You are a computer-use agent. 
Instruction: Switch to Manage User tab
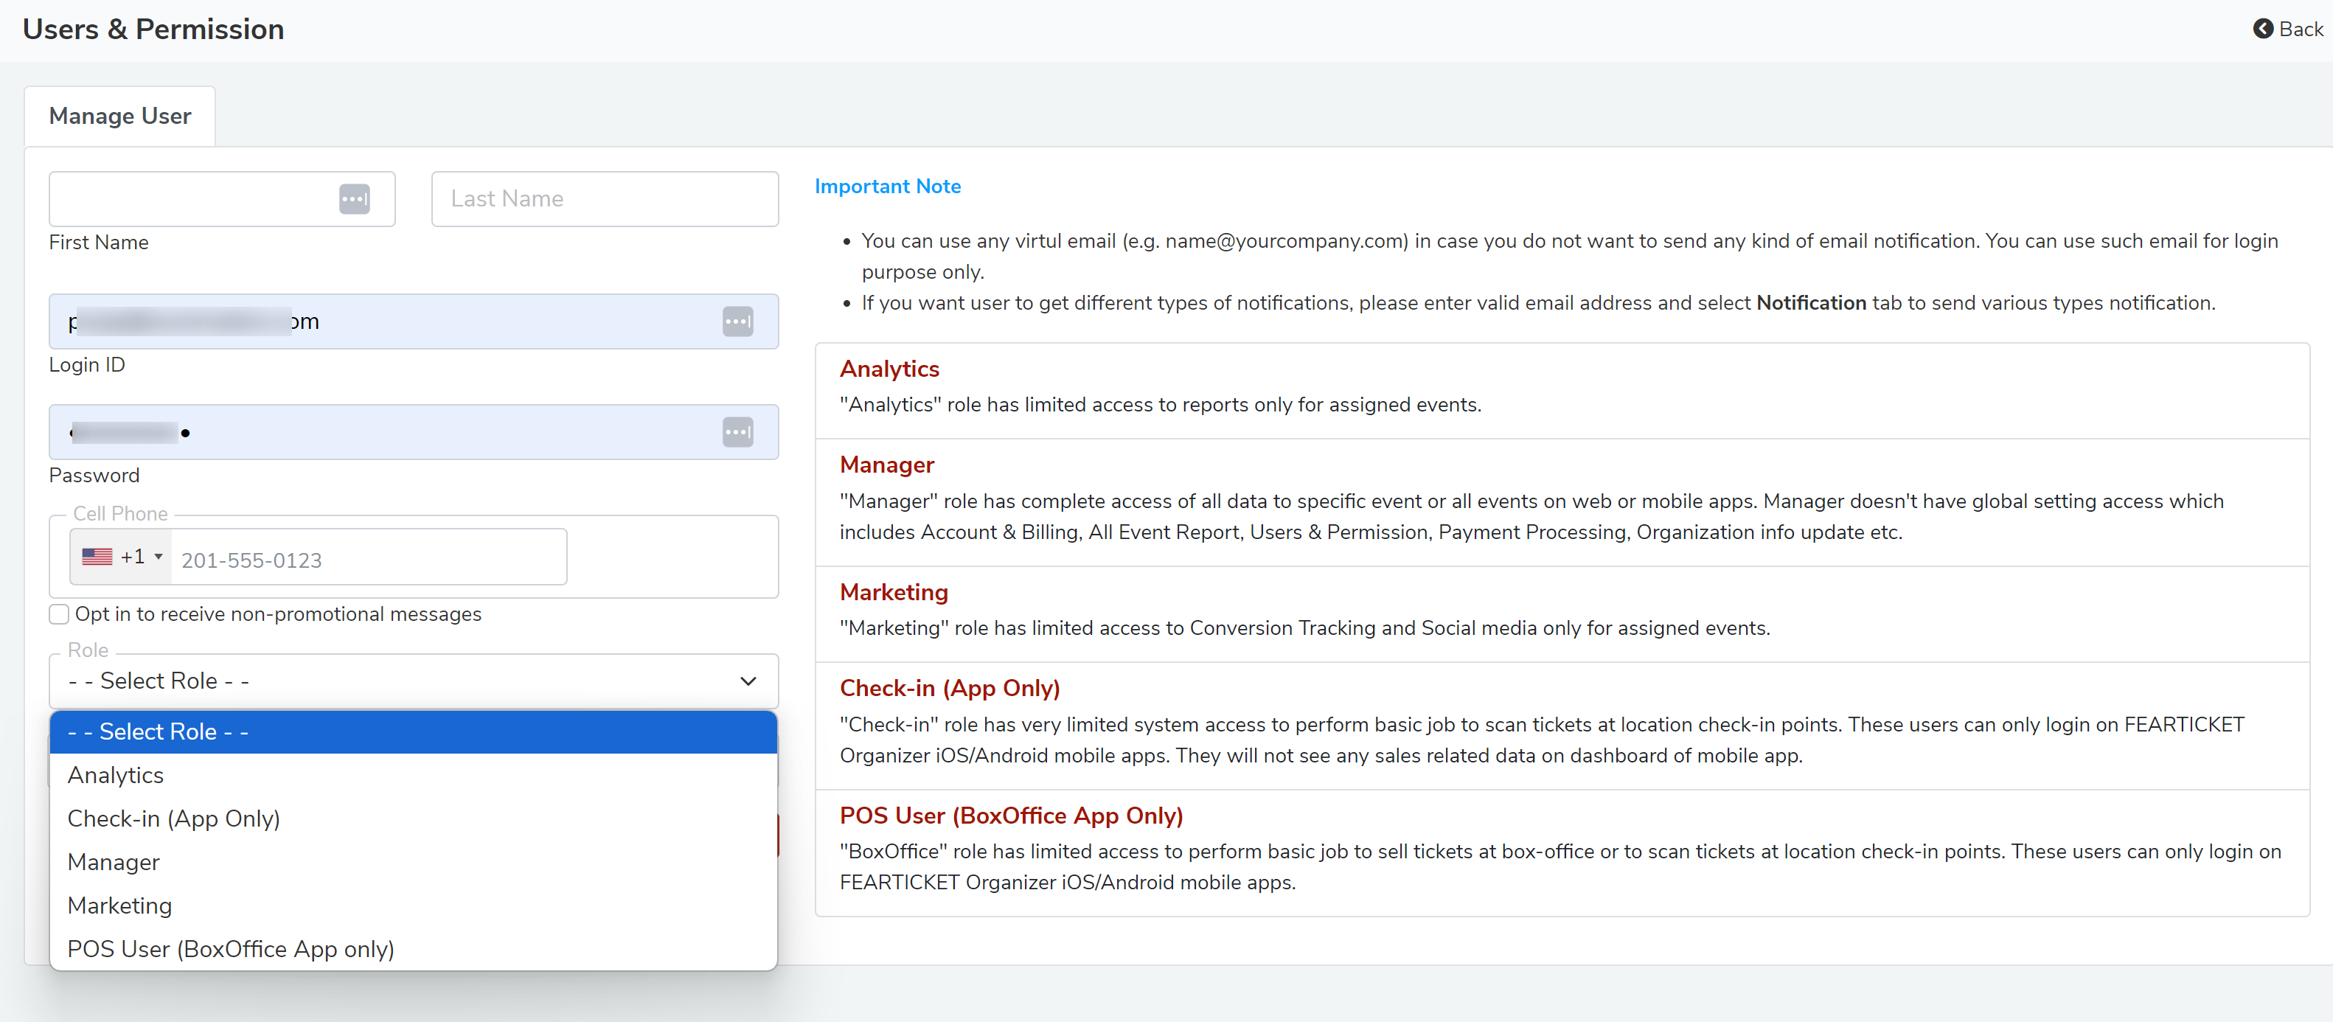pos(120,116)
